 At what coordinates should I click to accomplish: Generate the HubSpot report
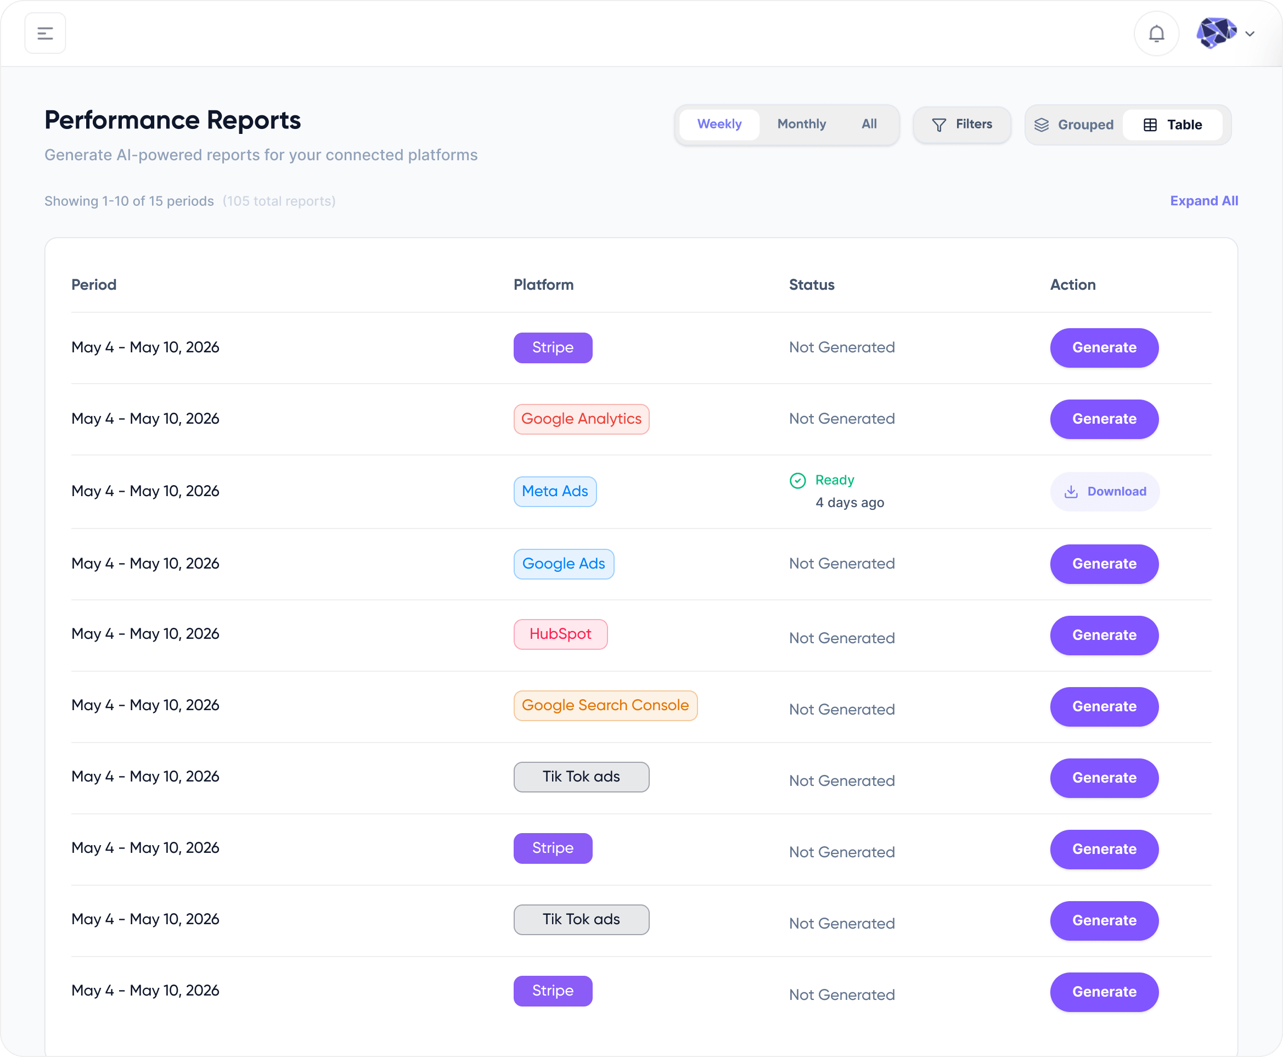[x=1104, y=635]
